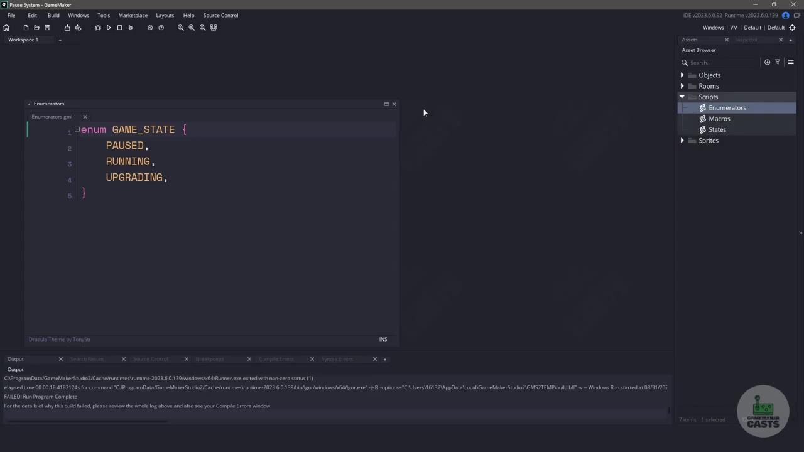Zoom in the workspace
Image resolution: width=804 pixels, height=452 pixels.
pyautogui.click(x=202, y=28)
